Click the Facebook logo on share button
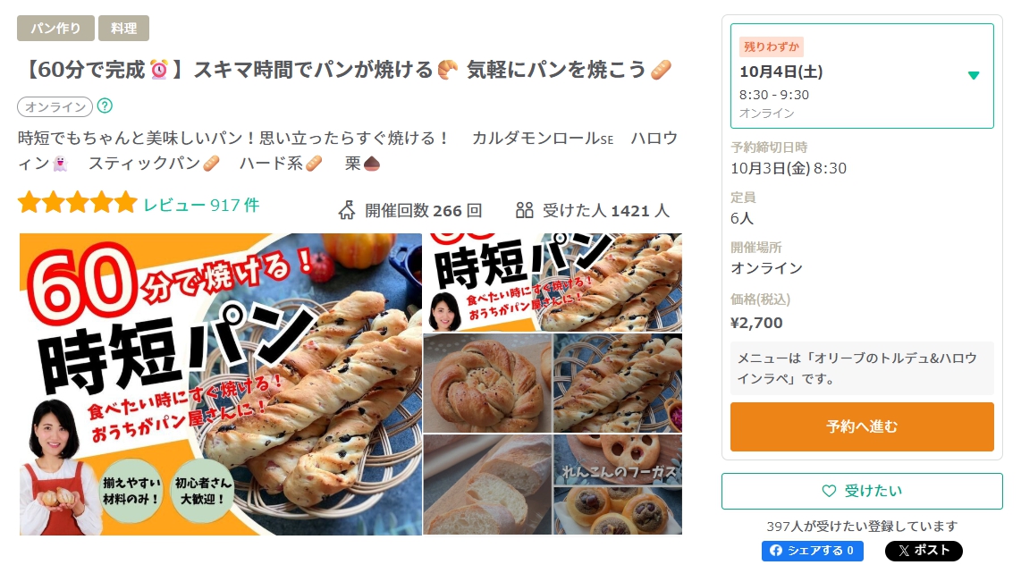Screen dimensions: 1021x565 tap(775, 551)
